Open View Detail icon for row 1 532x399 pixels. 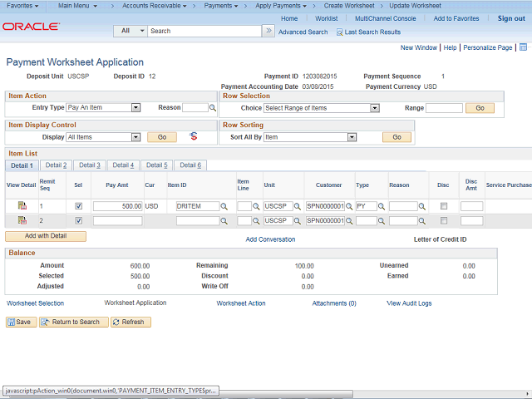click(22, 205)
